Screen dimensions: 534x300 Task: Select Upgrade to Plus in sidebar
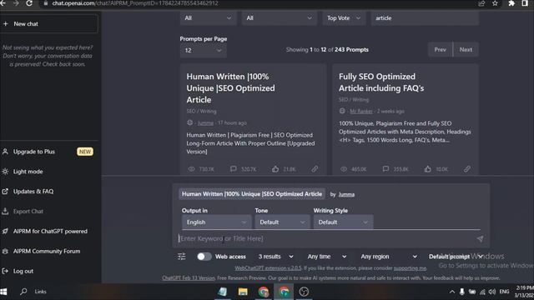click(x=34, y=152)
